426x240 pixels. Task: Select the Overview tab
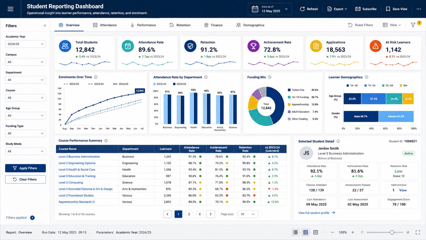(x=69, y=25)
